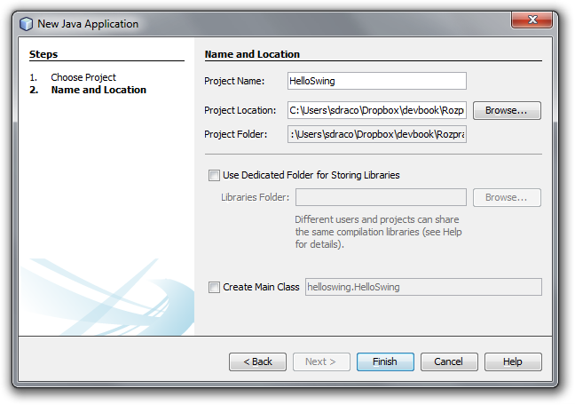Click the Name and Location panel heading
The height and width of the screenshot is (405, 575).
coord(252,54)
